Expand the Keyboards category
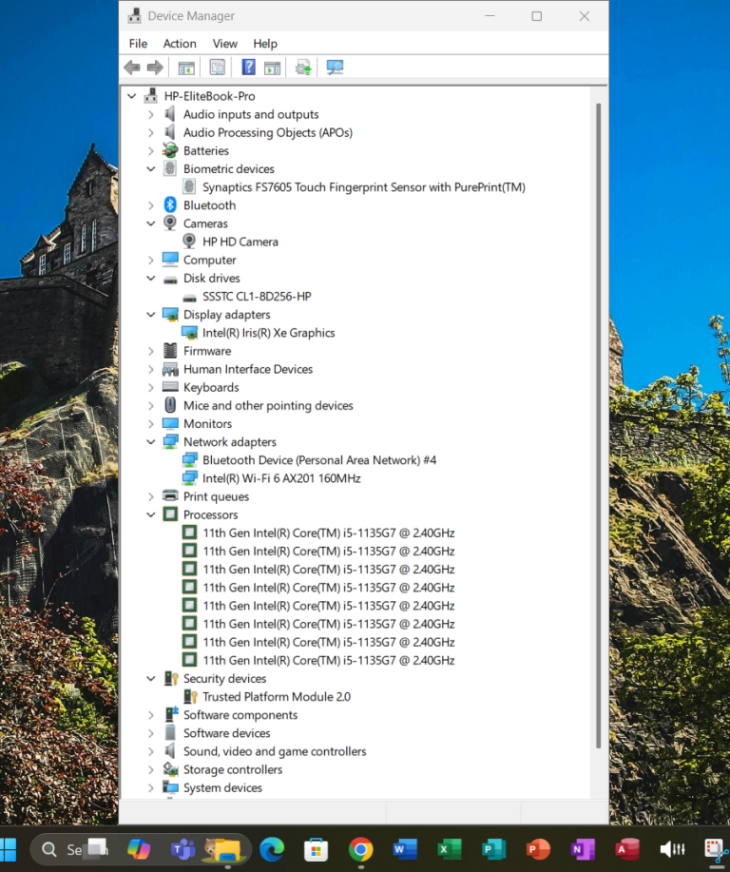This screenshot has height=872, width=730. pyautogui.click(x=151, y=388)
